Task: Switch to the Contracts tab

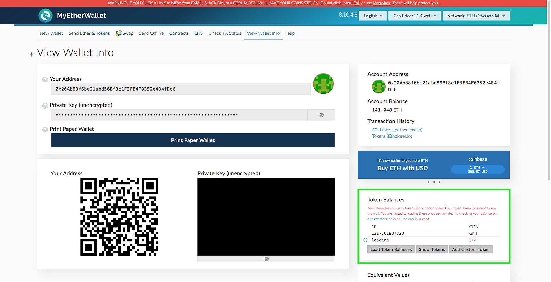Action: [179, 33]
